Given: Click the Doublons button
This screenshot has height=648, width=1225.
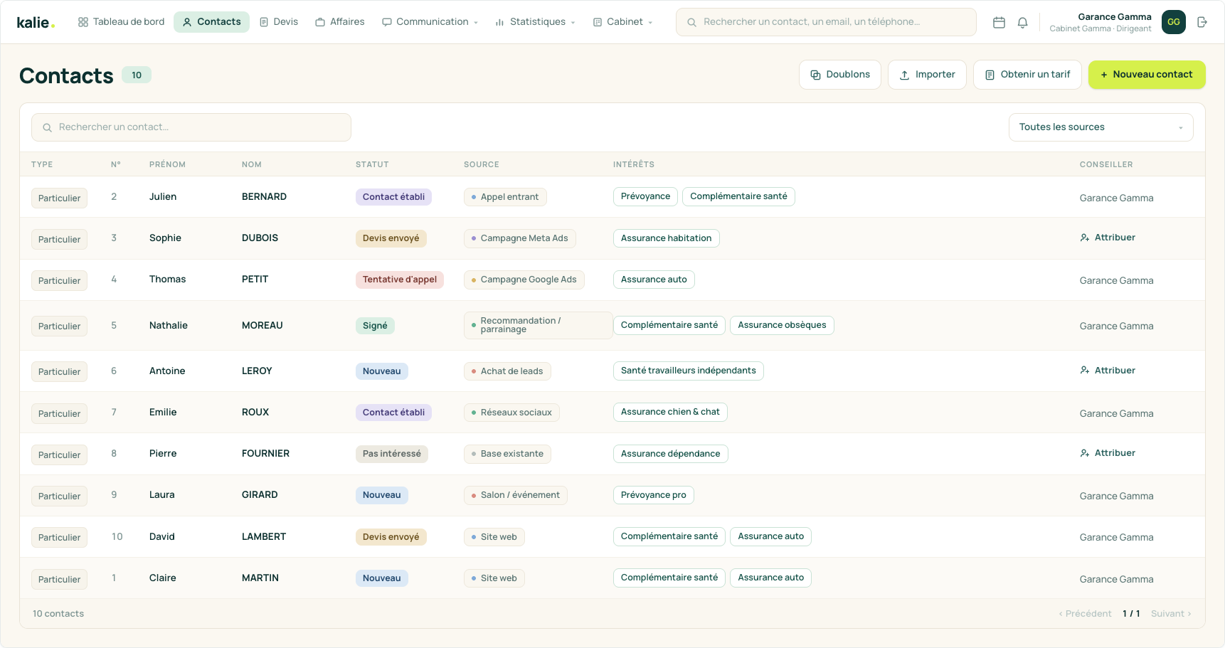Looking at the screenshot, I should coord(840,75).
